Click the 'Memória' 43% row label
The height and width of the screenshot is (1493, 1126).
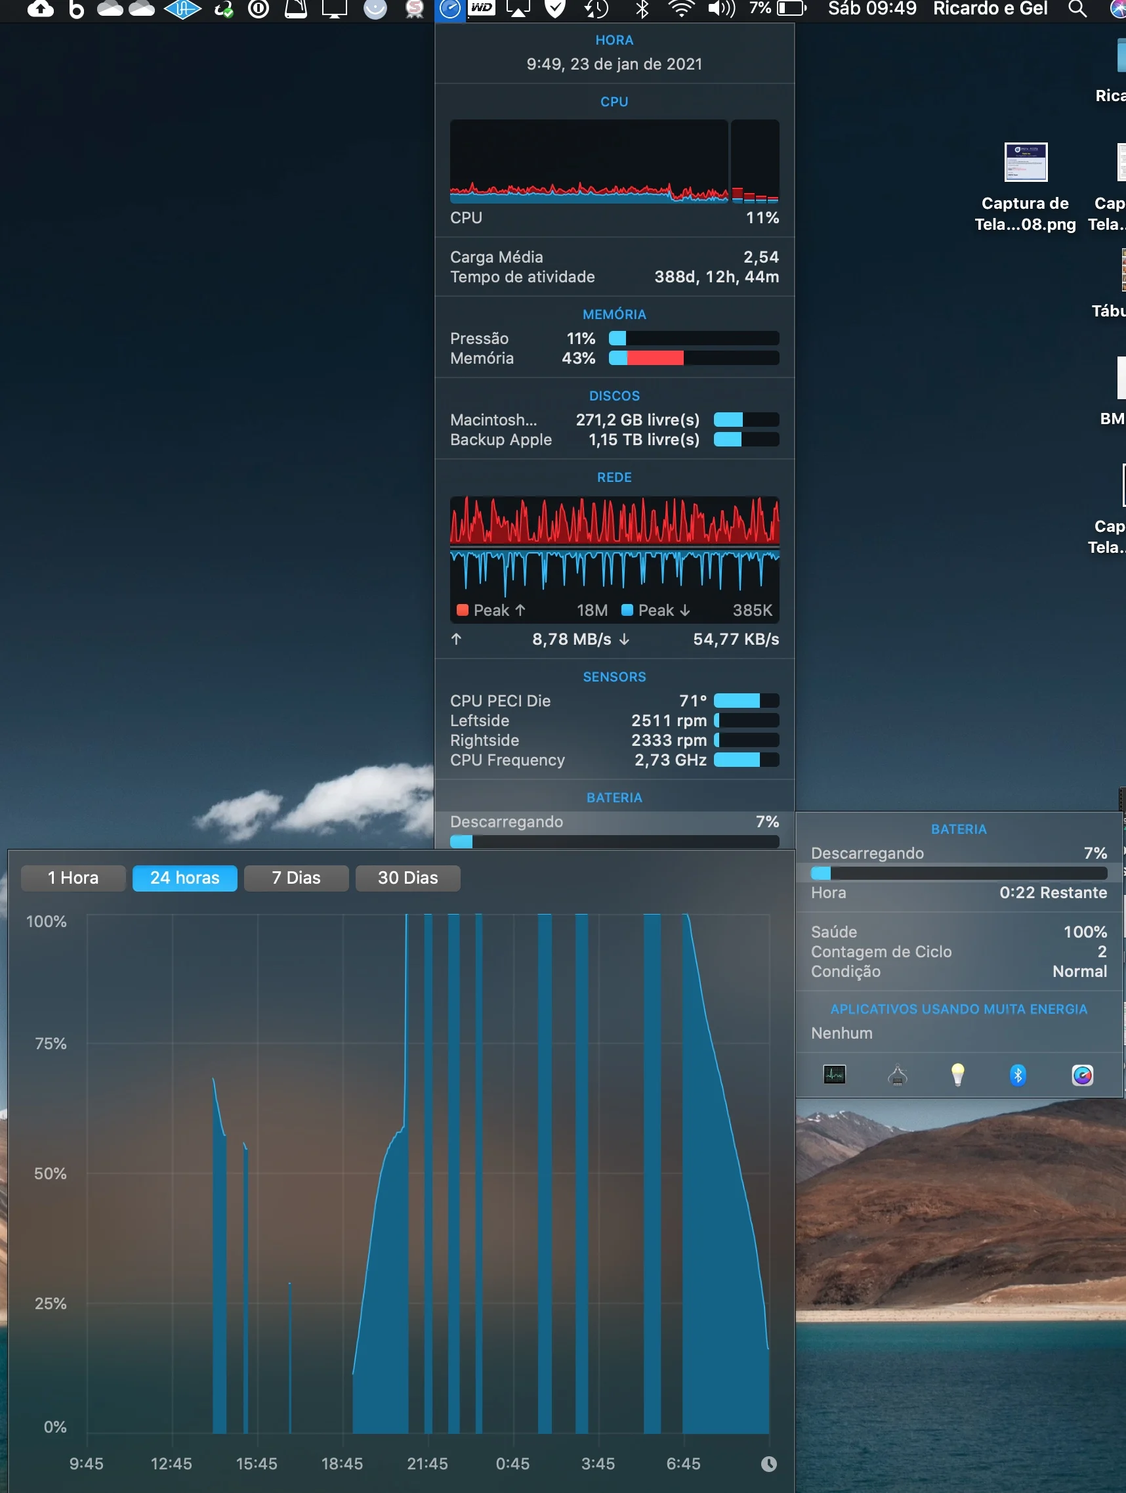pos(482,358)
